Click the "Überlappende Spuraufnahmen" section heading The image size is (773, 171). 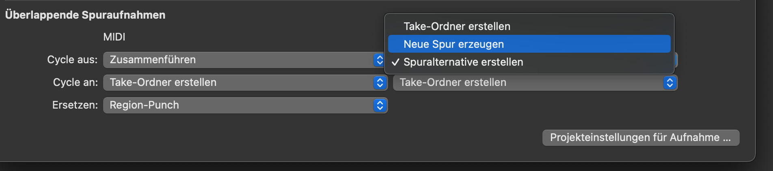pyautogui.click(x=85, y=15)
